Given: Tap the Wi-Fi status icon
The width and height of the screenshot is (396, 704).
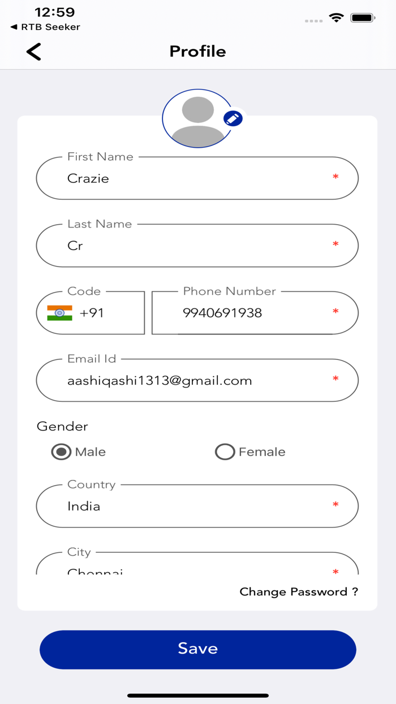Looking at the screenshot, I should [x=337, y=18].
